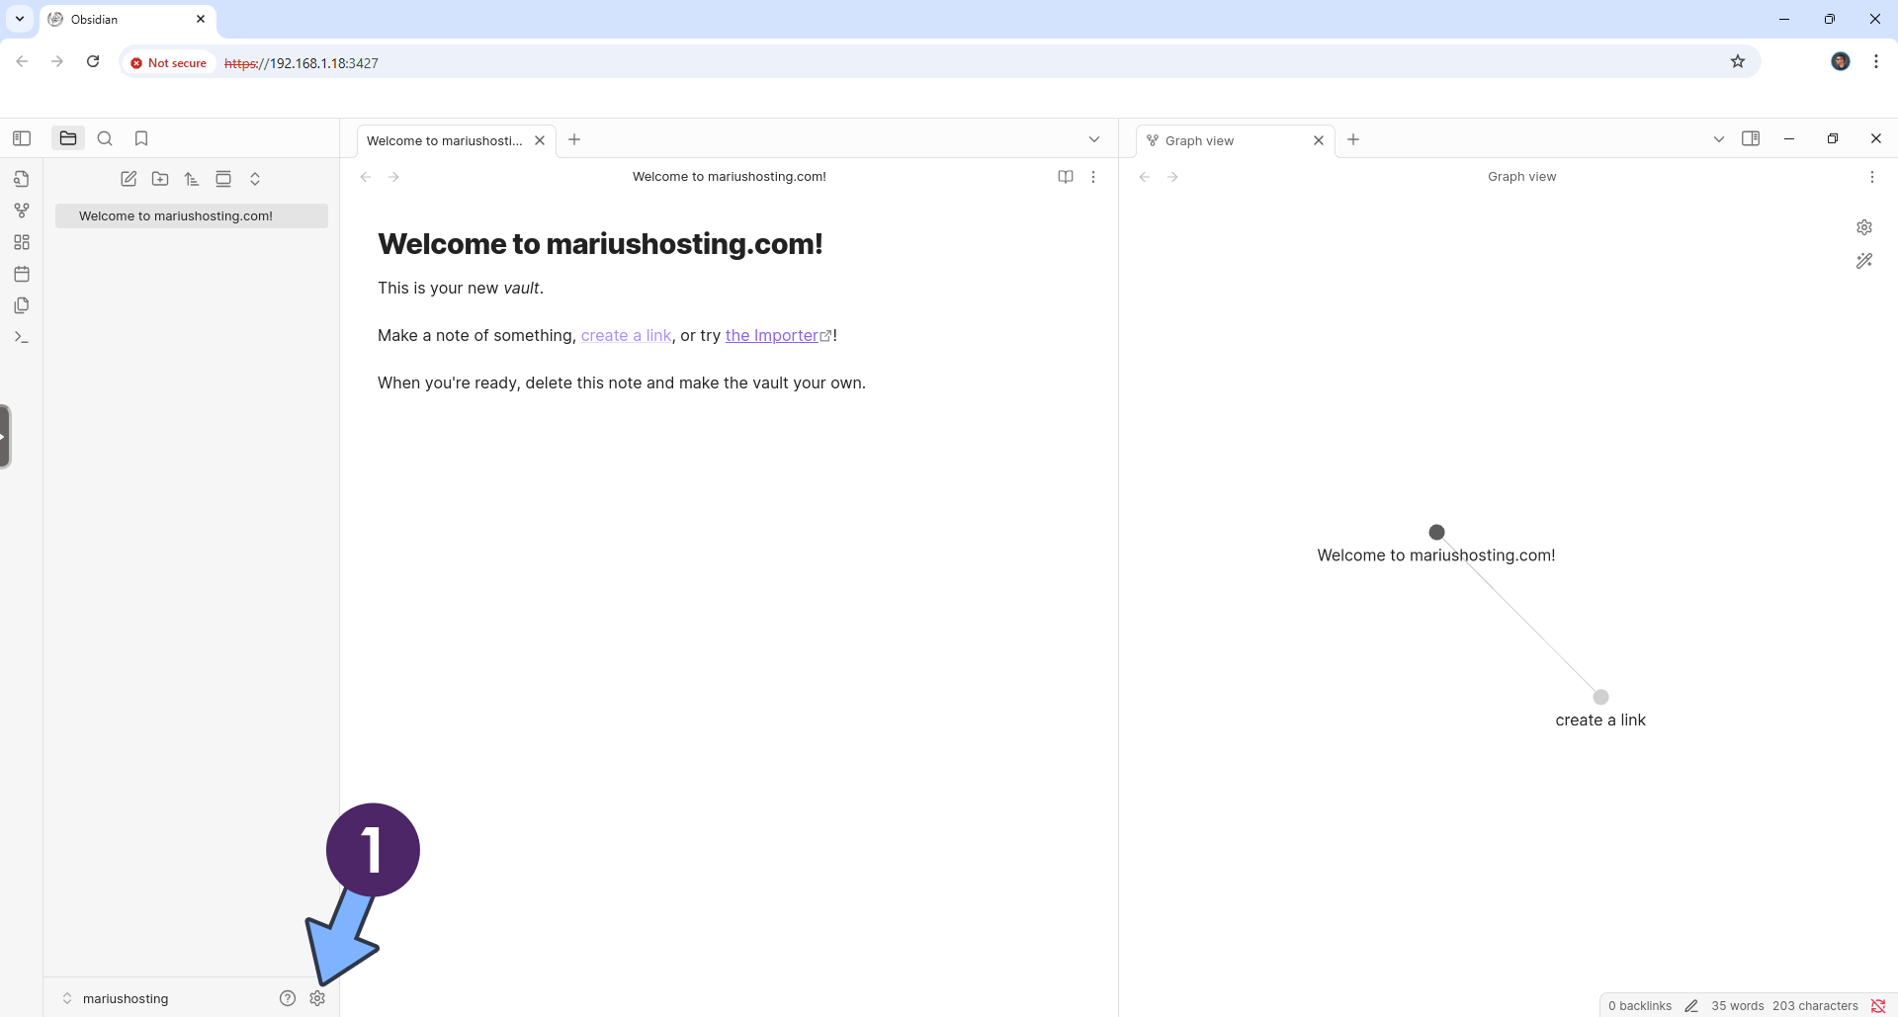The width and height of the screenshot is (1898, 1017).
Task: Create new canvas ribbon icon
Action: point(22,242)
